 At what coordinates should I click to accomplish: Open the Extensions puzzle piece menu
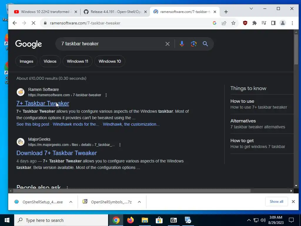pyautogui.click(x=254, y=23)
